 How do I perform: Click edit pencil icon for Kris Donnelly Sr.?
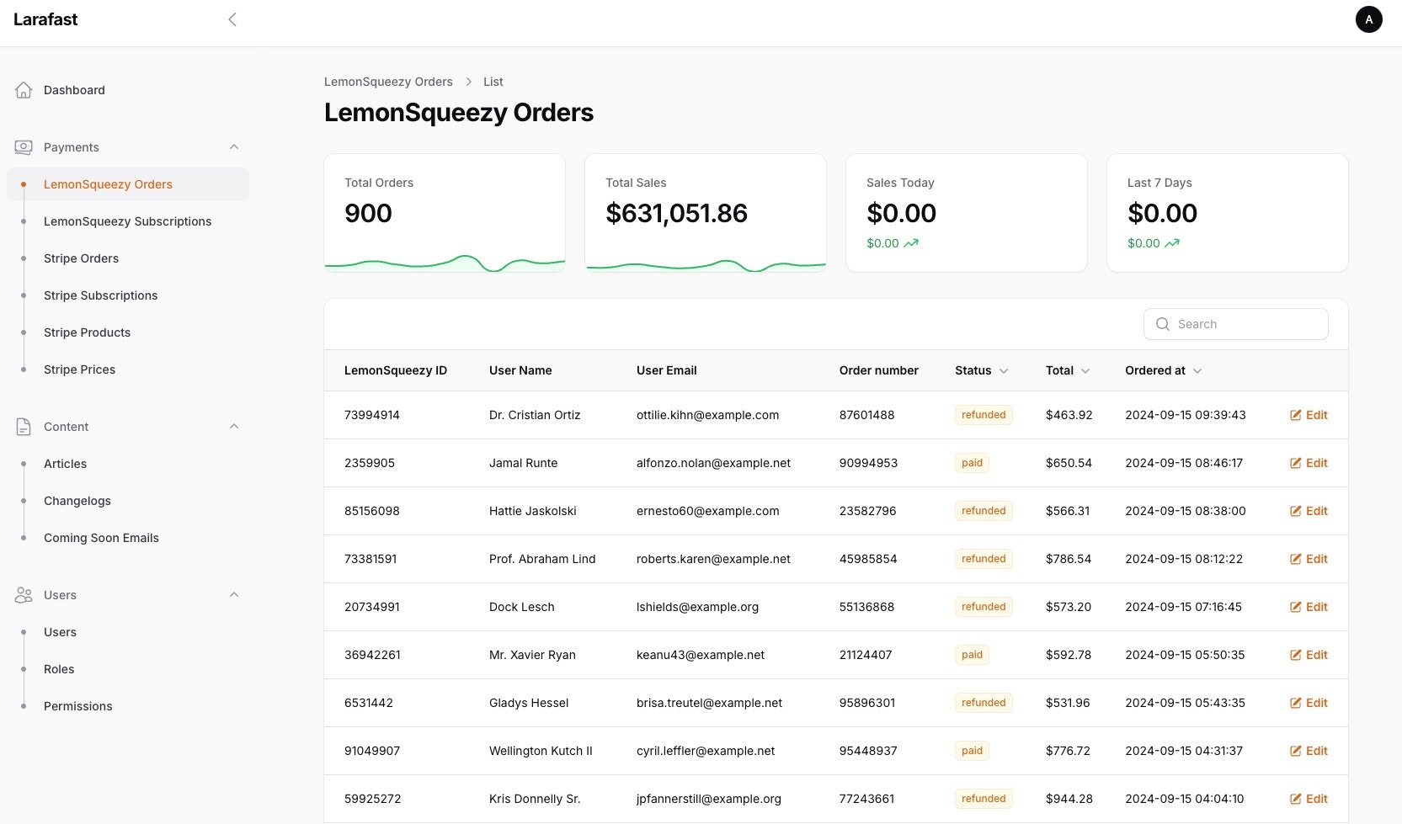(1296, 799)
